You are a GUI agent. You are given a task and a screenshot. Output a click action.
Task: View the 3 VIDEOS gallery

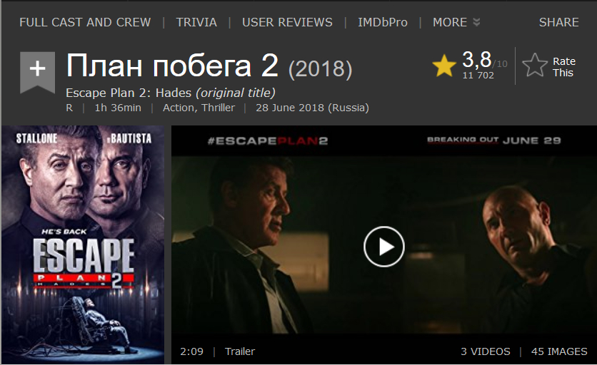tap(486, 351)
